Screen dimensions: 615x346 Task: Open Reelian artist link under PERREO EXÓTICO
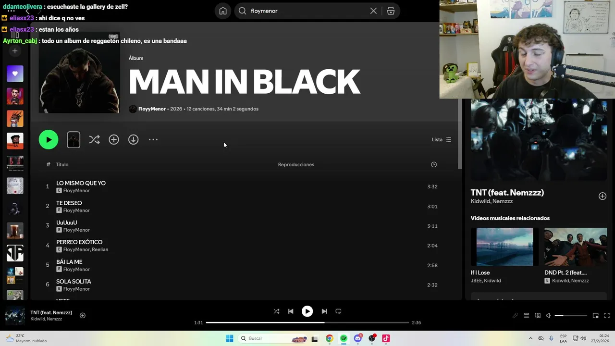[100, 250]
